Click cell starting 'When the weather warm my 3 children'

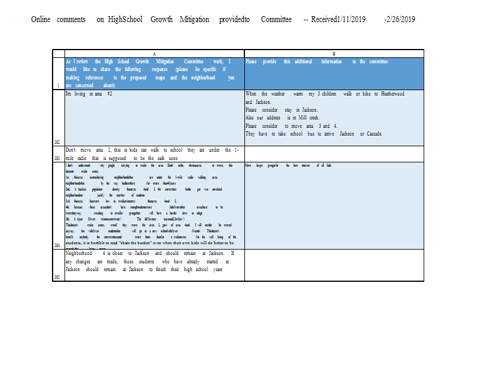[334, 118]
